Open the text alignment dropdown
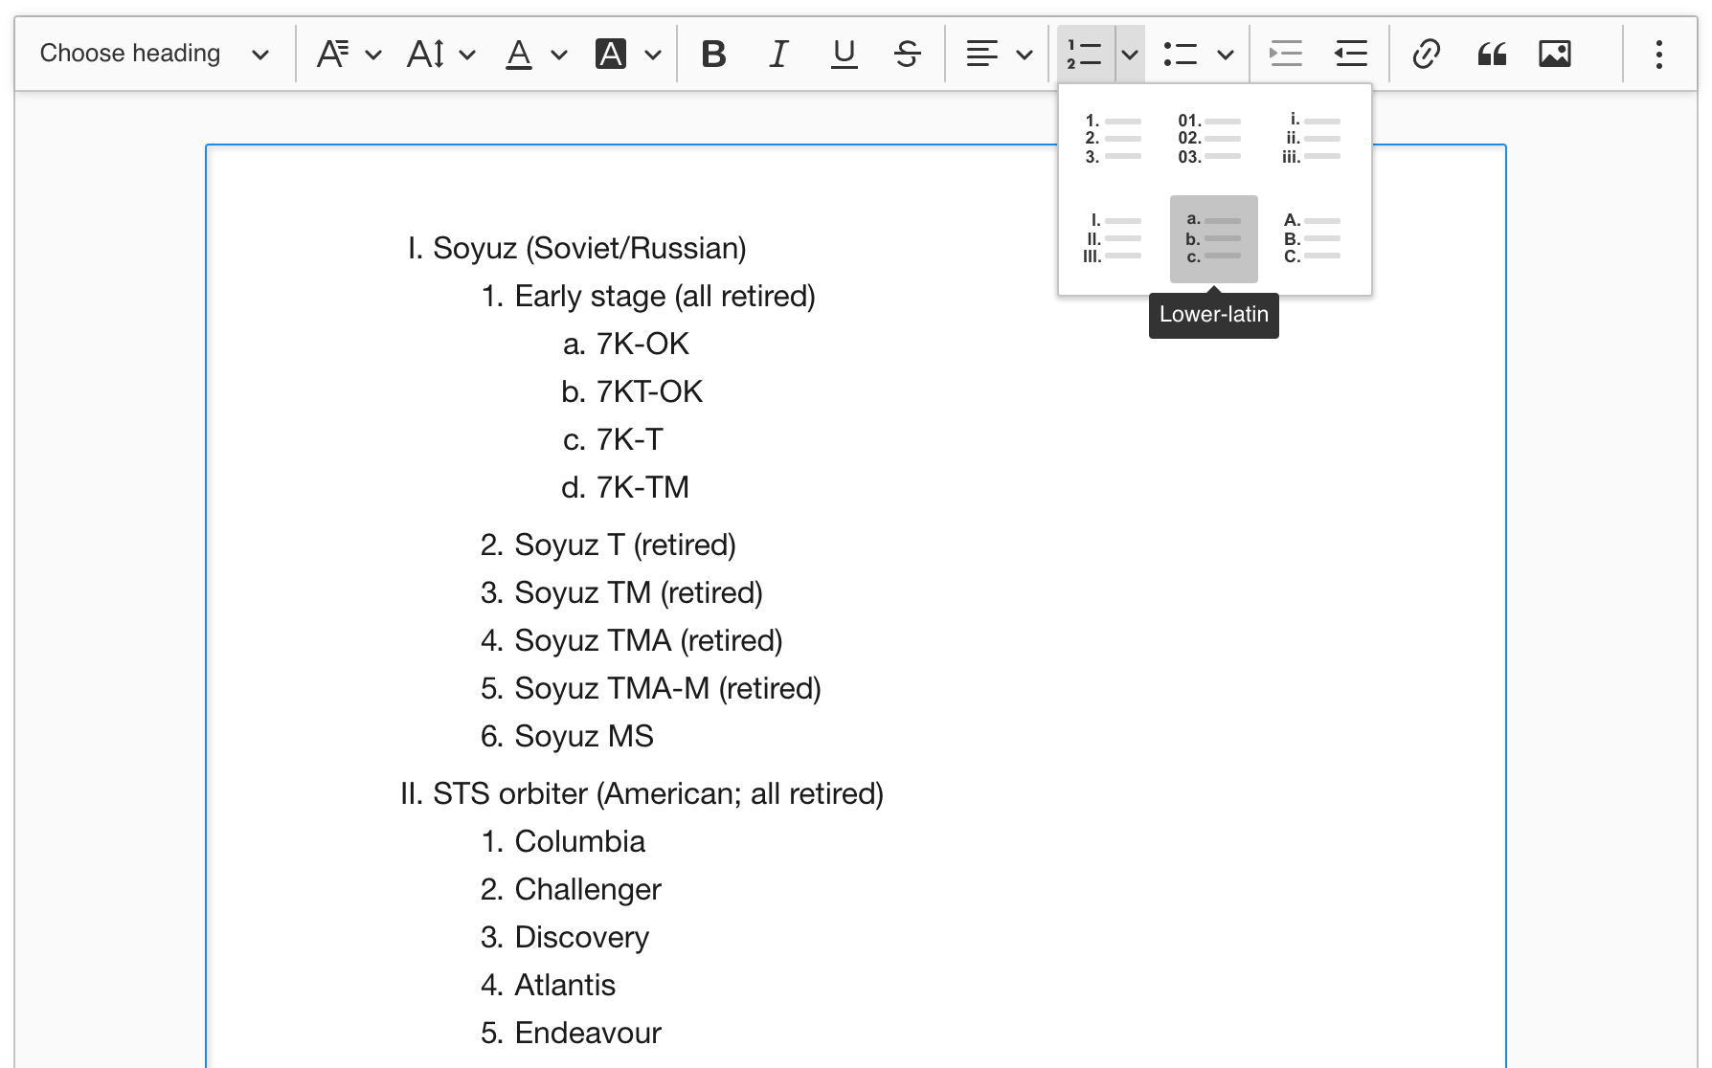Viewport: 1712px width, 1068px height. pos(999,54)
